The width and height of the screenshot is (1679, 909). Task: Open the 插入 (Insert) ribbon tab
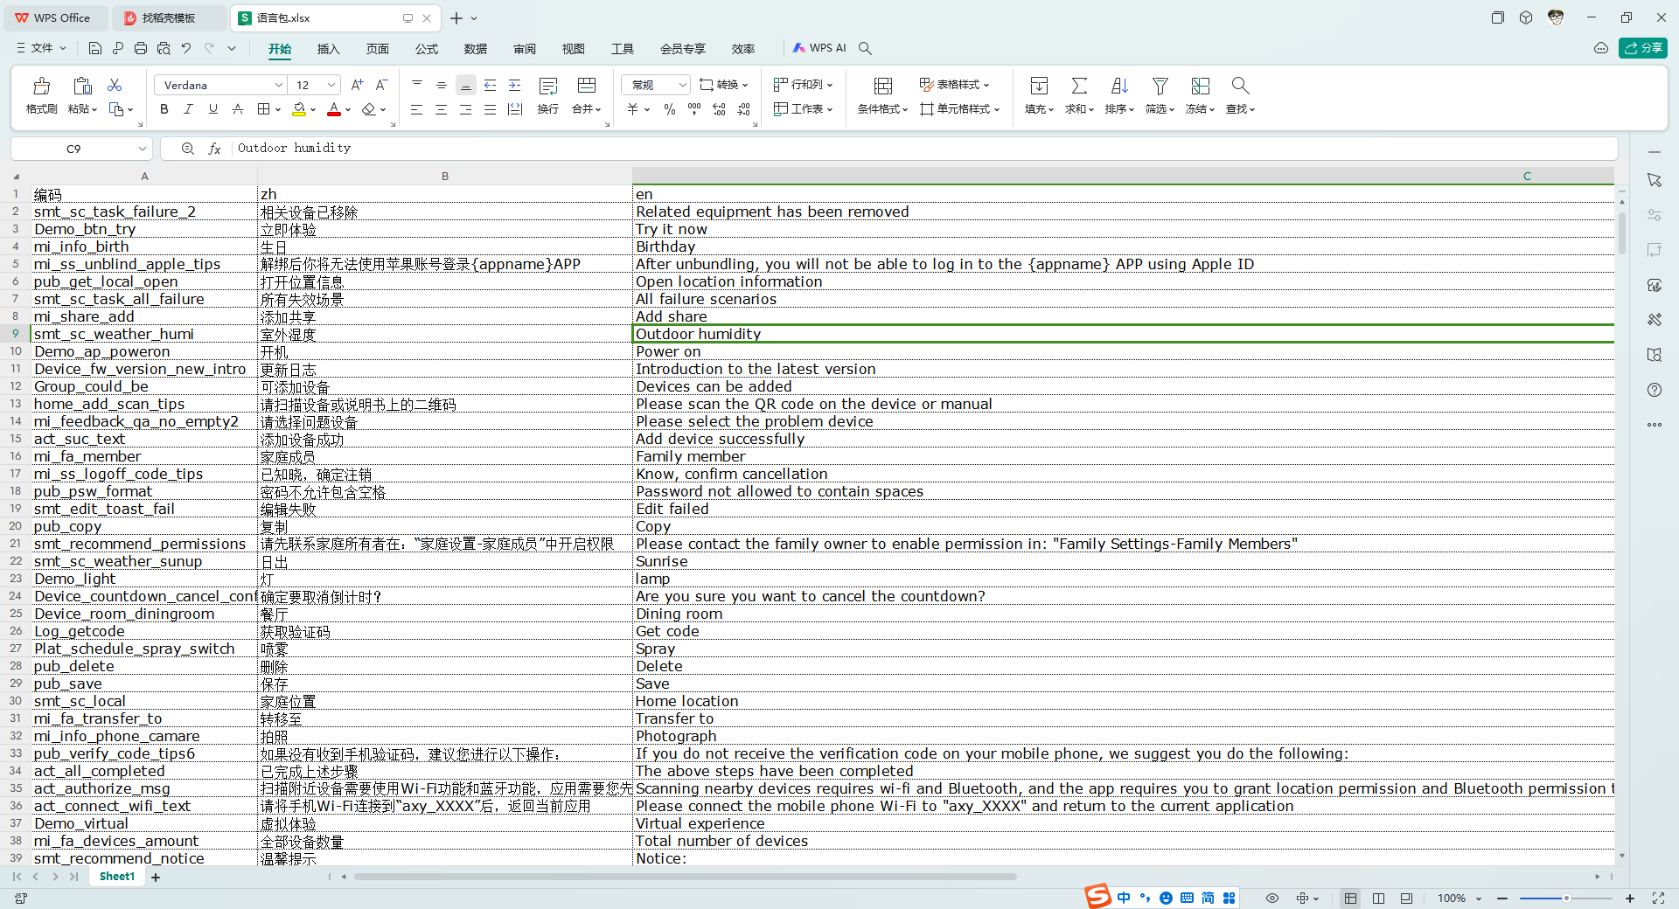pos(328,49)
